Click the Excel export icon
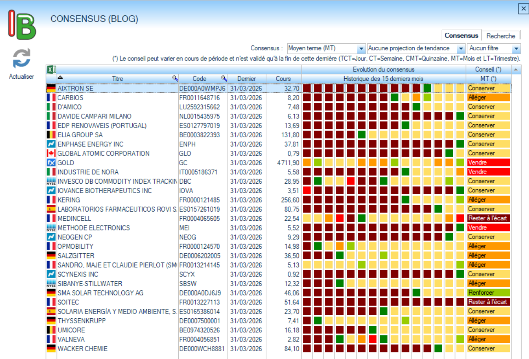The image size is (529, 359). point(51,69)
